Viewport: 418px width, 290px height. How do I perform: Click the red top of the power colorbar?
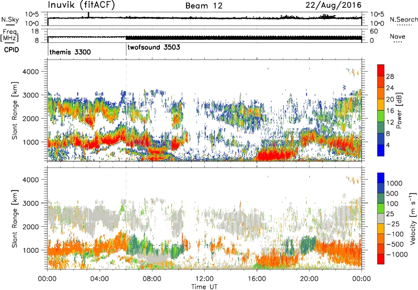[x=381, y=70]
